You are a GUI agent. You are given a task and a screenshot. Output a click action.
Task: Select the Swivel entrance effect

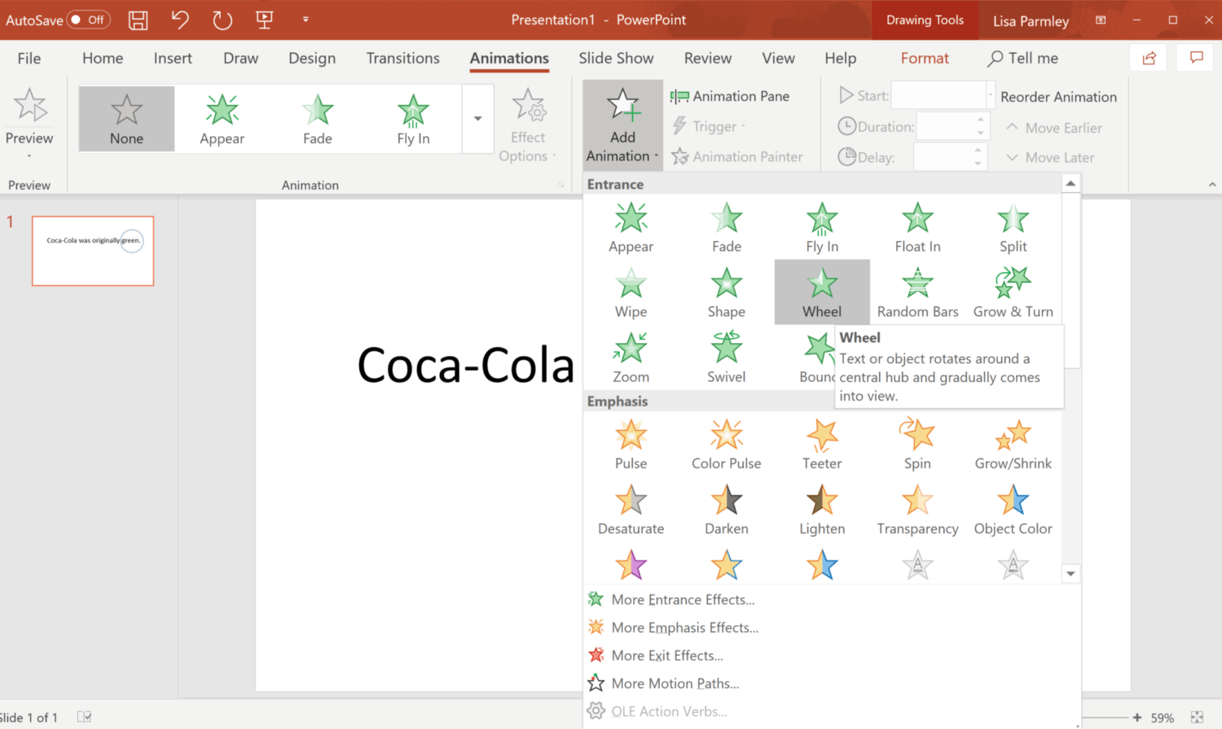coord(726,358)
